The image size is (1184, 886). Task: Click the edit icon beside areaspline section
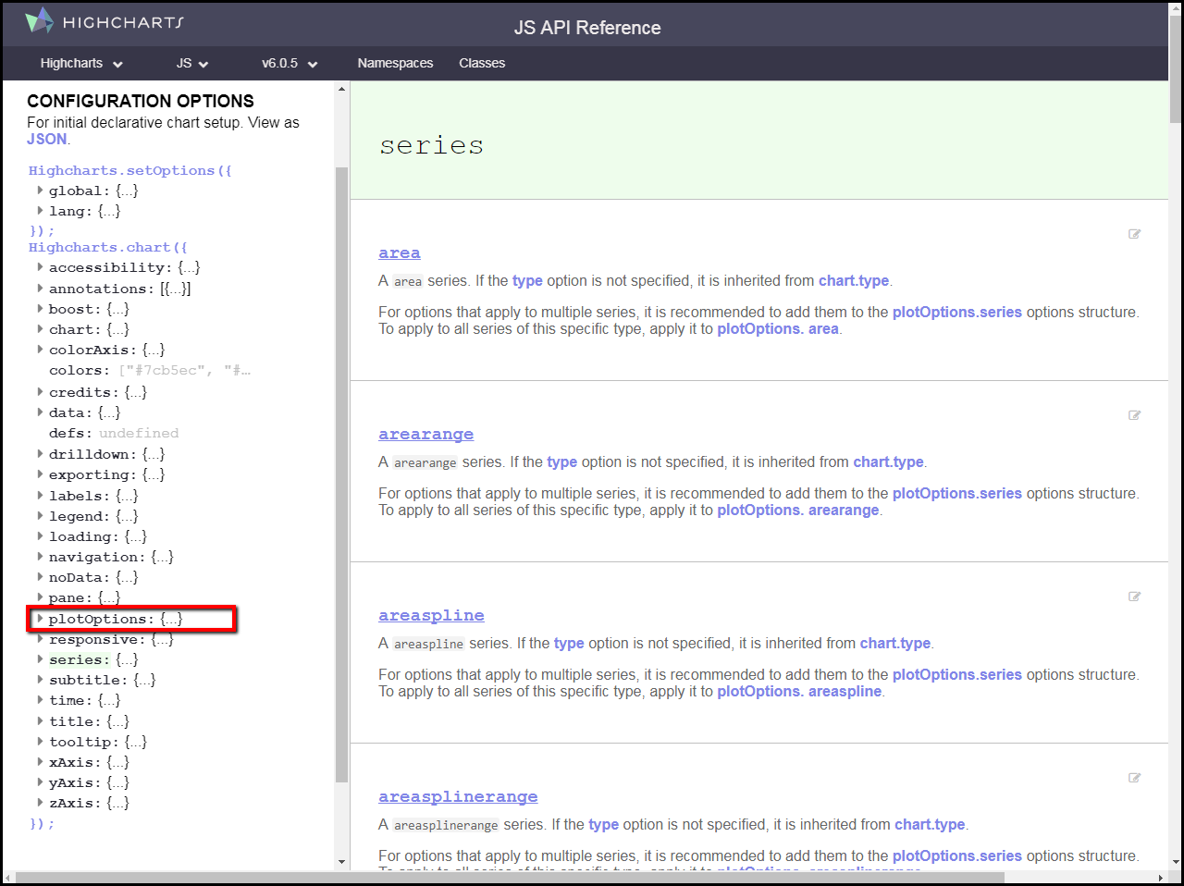coord(1134,597)
